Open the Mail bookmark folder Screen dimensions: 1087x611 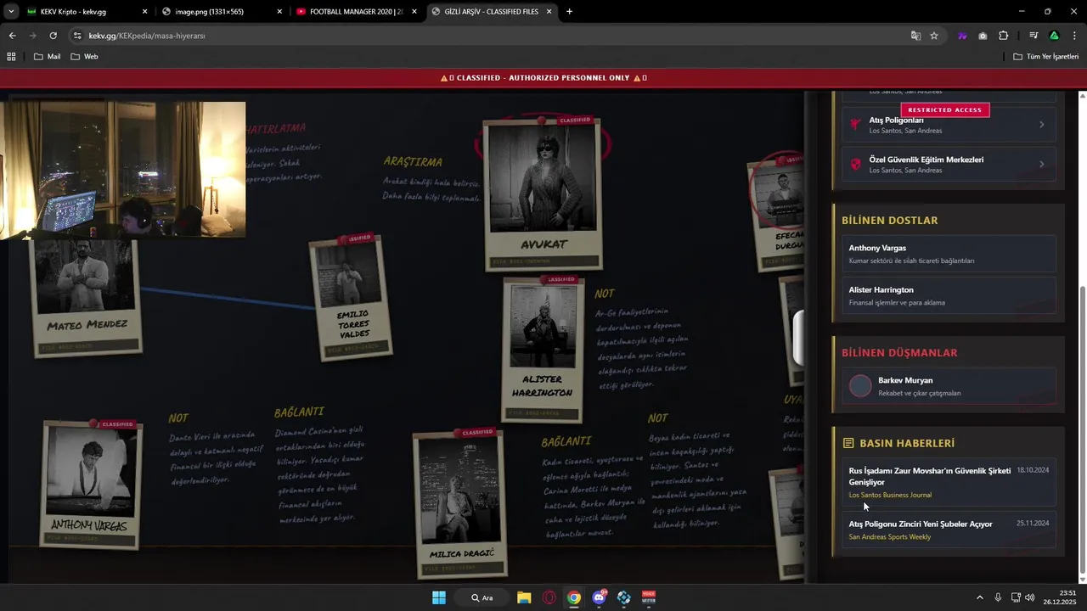click(47, 57)
